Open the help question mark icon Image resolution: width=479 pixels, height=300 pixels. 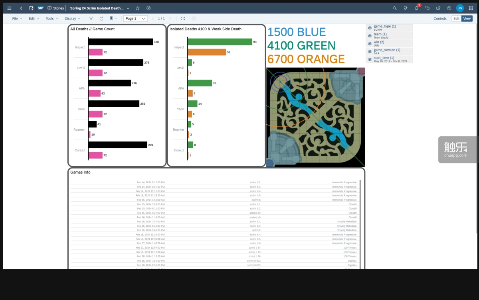[x=449, y=8]
